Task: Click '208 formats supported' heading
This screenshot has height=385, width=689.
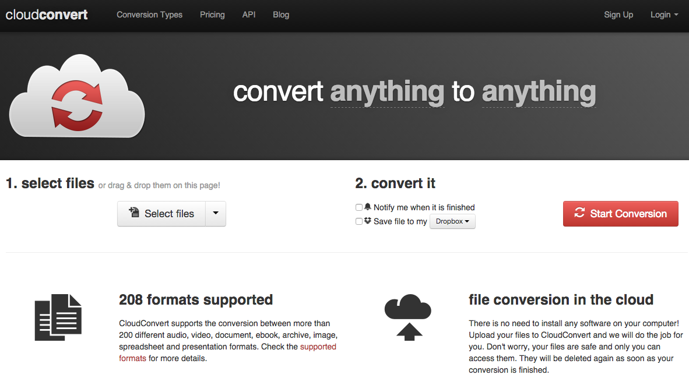Action: point(196,300)
